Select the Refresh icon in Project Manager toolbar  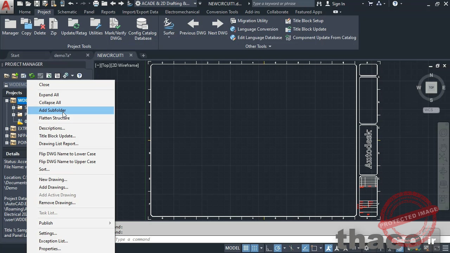(x=32, y=76)
